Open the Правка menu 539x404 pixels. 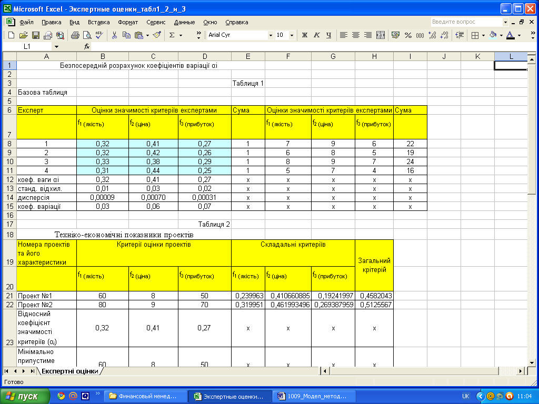click(x=52, y=22)
